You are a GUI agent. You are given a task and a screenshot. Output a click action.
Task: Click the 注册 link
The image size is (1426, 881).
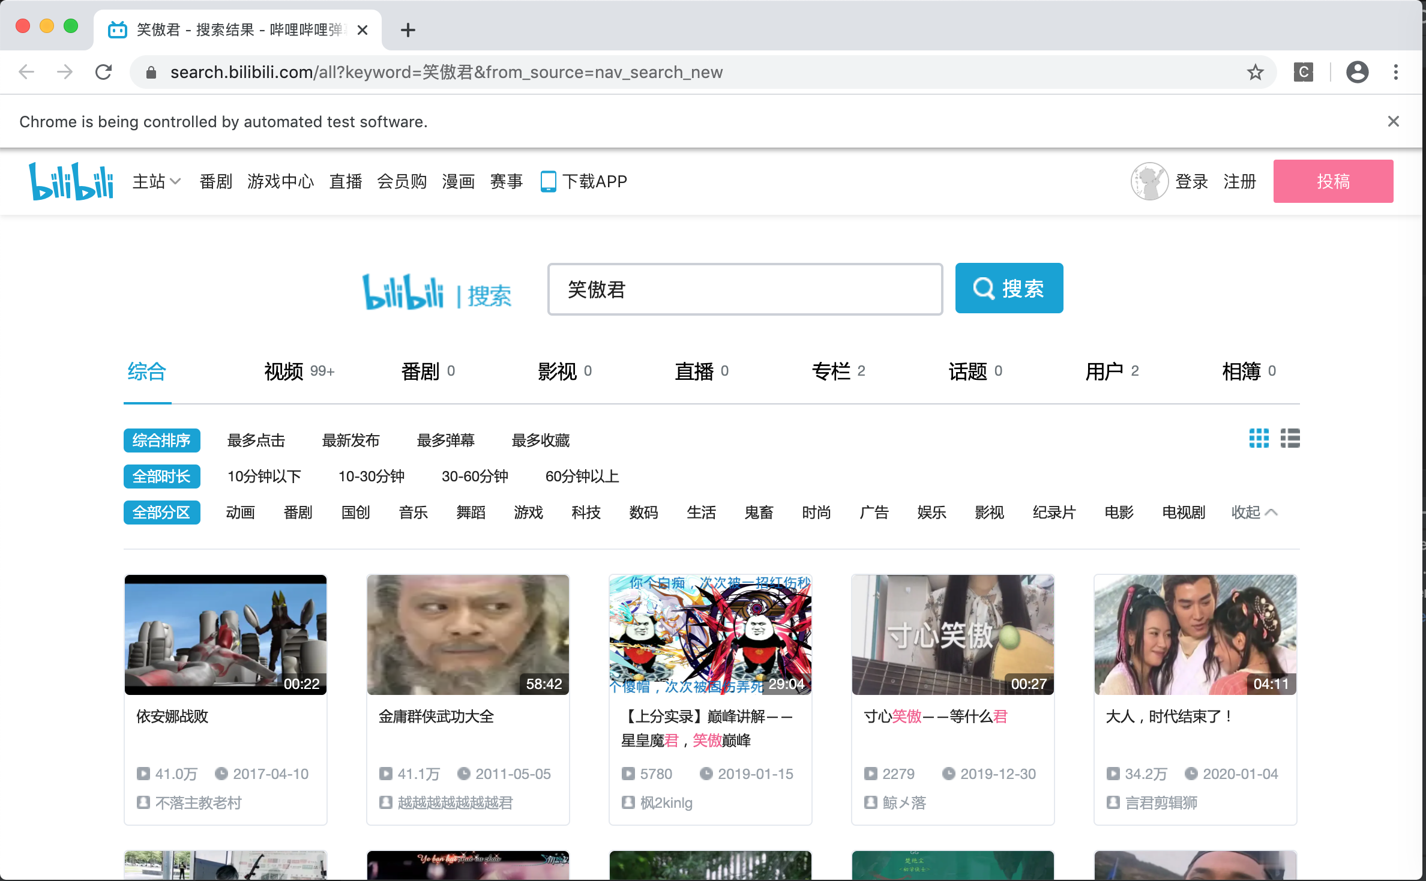coord(1239,181)
